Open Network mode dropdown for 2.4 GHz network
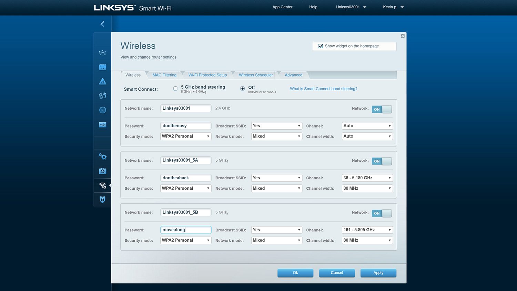 click(276, 136)
